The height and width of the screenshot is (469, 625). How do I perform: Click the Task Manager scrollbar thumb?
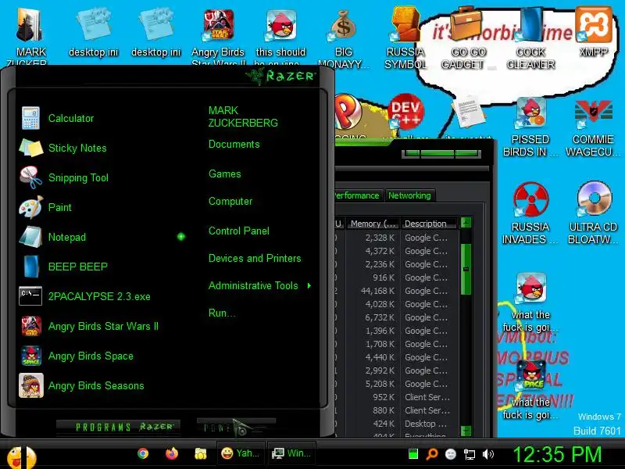[x=466, y=269]
